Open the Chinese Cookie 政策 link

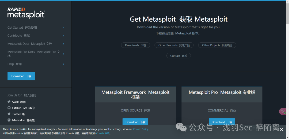pyautogui.click(x=103, y=133)
